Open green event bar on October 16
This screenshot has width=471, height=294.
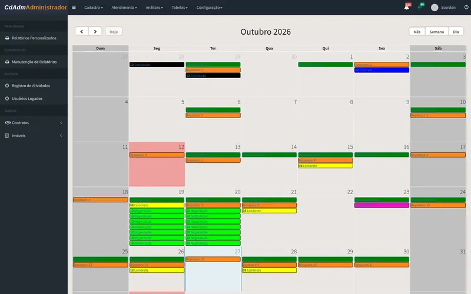[x=382, y=155]
